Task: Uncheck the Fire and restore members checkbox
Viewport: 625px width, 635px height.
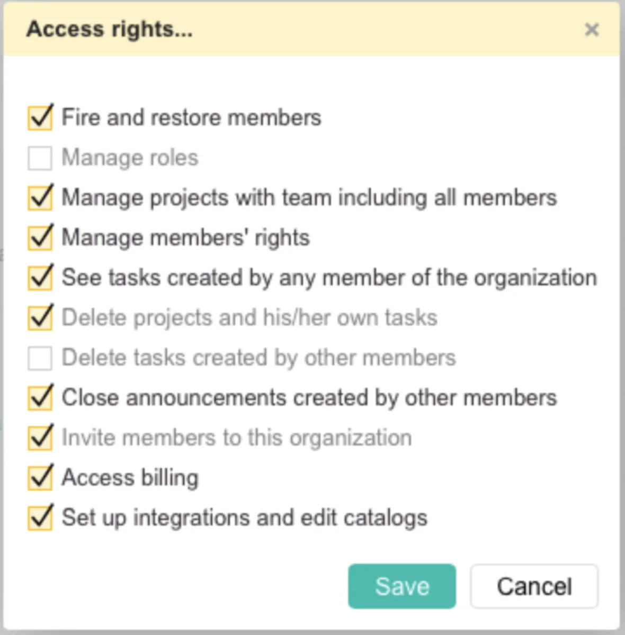Action: tap(40, 117)
